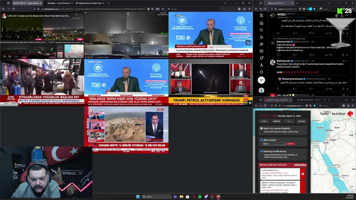
Task: Enable Read city names checkbox
Action: [x=261, y=128]
